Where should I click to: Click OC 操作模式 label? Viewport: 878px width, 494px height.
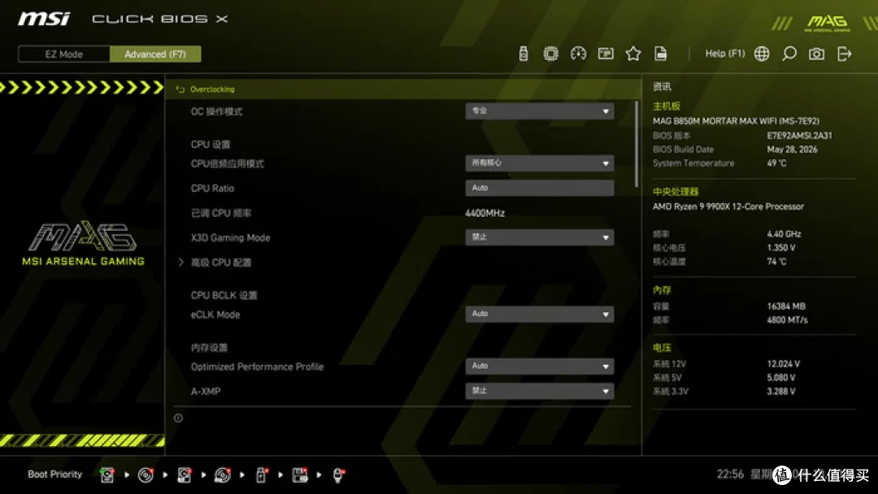coord(217,111)
